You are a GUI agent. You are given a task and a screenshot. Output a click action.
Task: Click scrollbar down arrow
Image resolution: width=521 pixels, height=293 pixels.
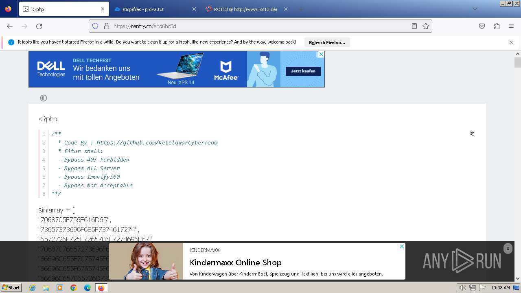tap(518, 278)
